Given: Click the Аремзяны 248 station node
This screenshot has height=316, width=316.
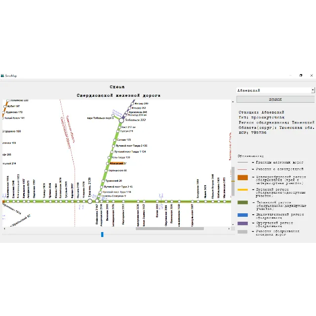Looking at the screenshot, I should [126, 113].
